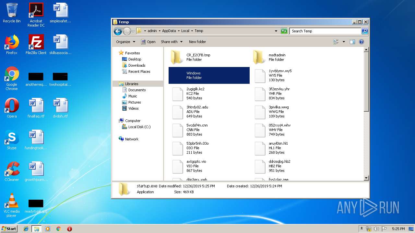Viewport: 415px width, 233px height.
Task: Click the refresh address bar button
Action: 284,31
